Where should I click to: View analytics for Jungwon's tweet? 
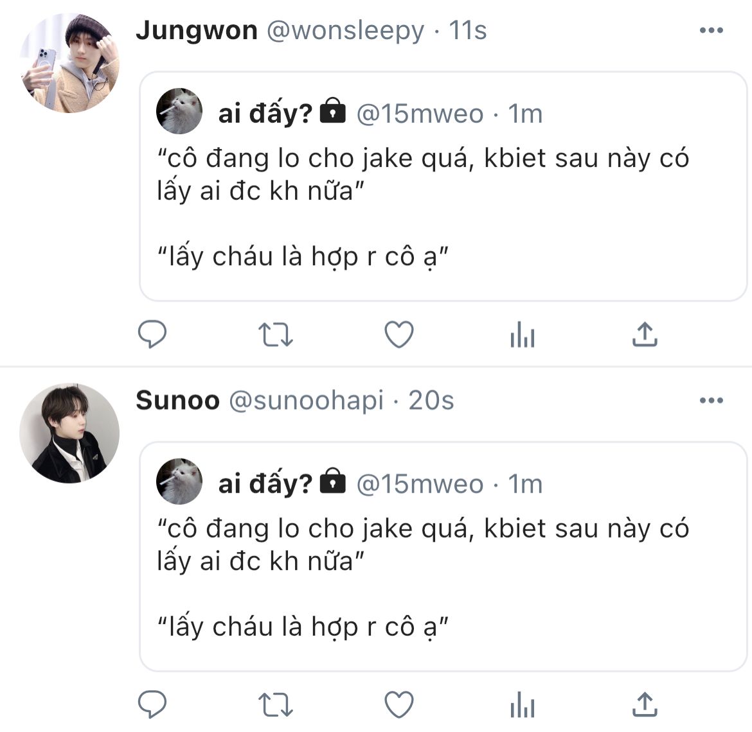(x=522, y=335)
